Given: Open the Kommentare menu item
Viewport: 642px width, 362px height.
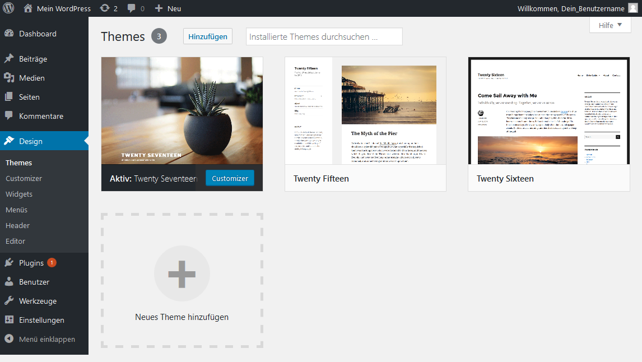Looking at the screenshot, I should tap(44, 116).
